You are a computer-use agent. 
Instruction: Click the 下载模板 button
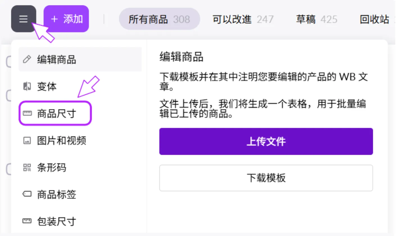tap(266, 178)
